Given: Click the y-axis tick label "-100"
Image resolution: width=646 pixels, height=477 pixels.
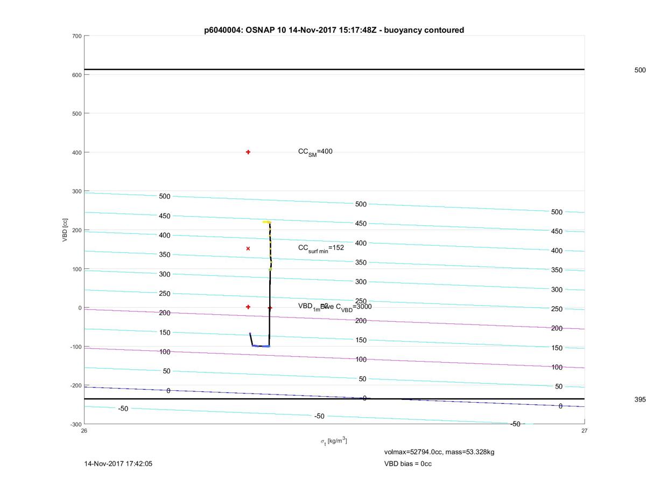Looking at the screenshot, I should pos(75,347).
